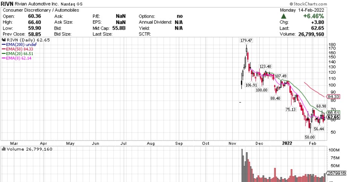347x182 pixels.
Task: Select the RIVN ticker symbol in the header
Action: click(x=7, y=4)
